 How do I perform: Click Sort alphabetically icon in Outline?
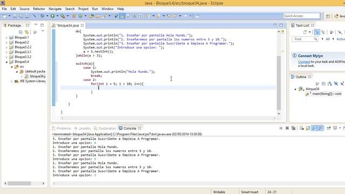tap(329, 84)
